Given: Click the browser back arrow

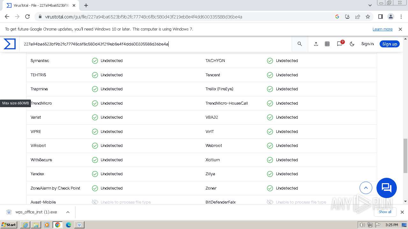Looking at the screenshot, I should pos(7,17).
